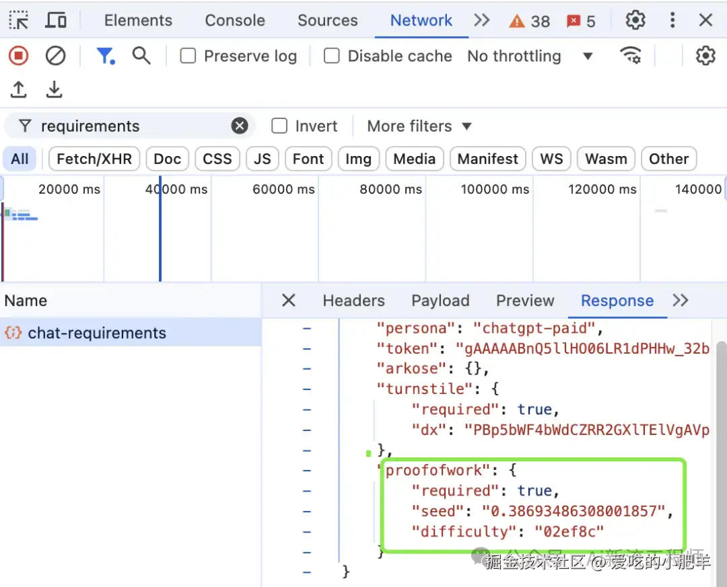The image size is (727, 587).
Task: Open network conditions wifi icon
Action: [631, 56]
